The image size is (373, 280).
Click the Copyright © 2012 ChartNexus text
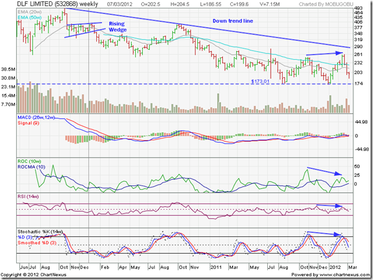click(33, 275)
